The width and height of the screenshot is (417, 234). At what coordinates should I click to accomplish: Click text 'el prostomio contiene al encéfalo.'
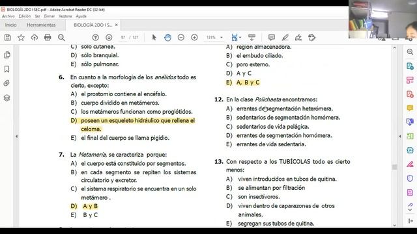(124, 94)
